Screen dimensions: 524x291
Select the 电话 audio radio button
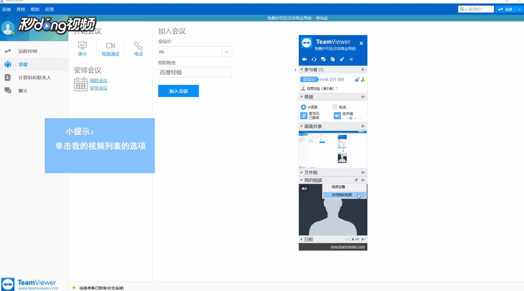coord(335,107)
